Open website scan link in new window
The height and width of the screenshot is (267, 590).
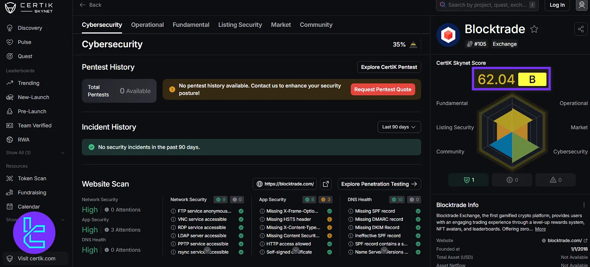click(x=326, y=184)
